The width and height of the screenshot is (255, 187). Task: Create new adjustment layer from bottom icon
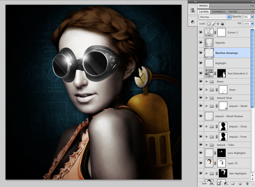226,184
